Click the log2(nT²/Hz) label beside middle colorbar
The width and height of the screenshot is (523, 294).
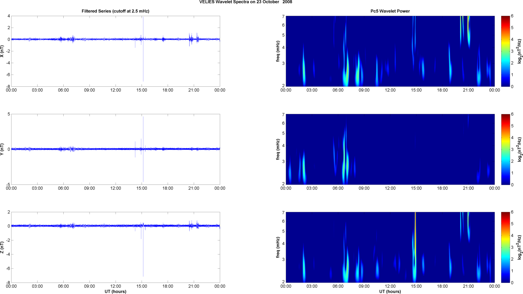pyautogui.click(x=520, y=149)
